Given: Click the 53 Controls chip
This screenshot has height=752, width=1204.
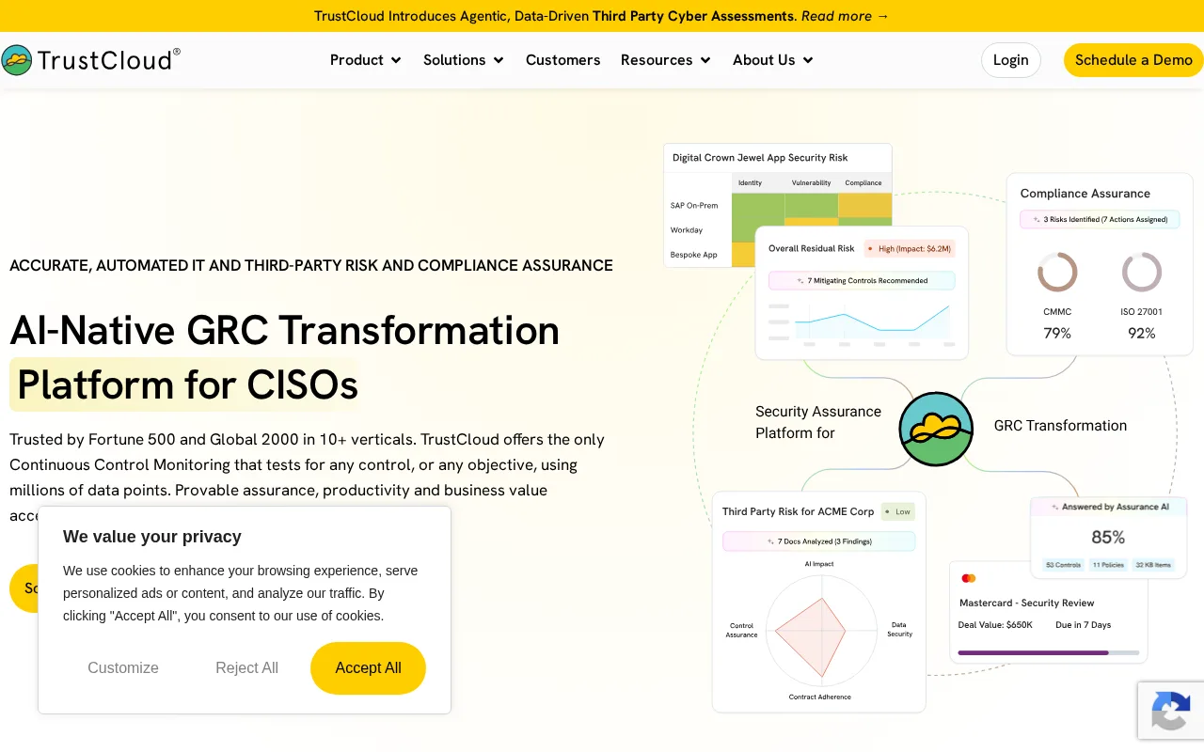Looking at the screenshot, I should tap(1063, 565).
